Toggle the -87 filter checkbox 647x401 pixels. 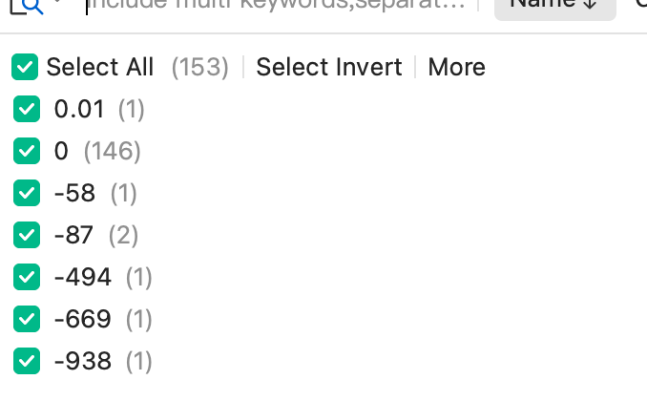click(x=27, y=235)
